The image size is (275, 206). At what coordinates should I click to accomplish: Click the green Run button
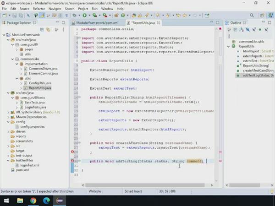point(84,16)
